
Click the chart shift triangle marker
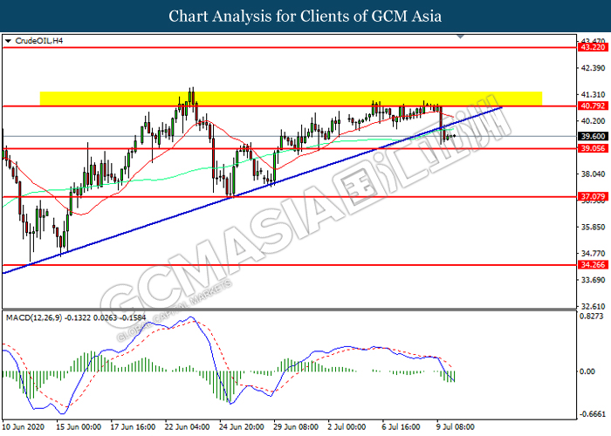(460, 37)
